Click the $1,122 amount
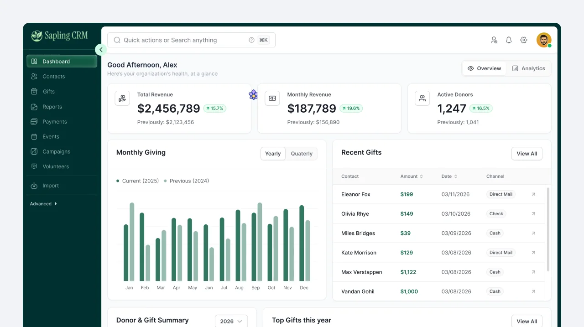584x327 pixels. pyautogui.click(x=408, y=272)
